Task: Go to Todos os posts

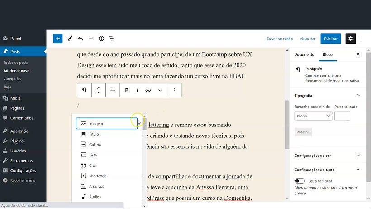Action: coord(16,63)
